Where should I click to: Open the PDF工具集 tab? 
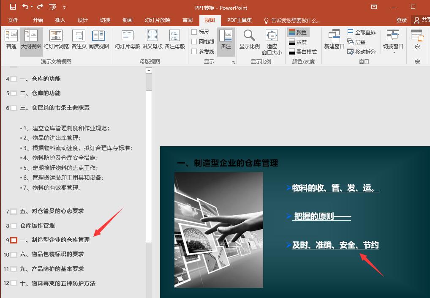[x=239, y=20]
